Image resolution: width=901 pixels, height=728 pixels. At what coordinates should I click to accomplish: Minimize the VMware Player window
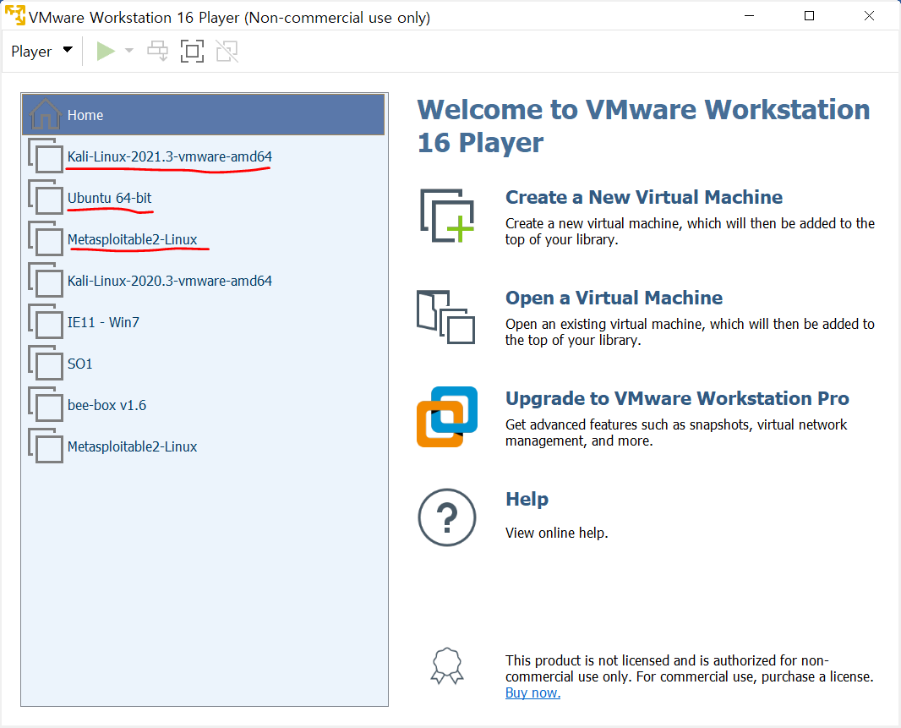pos(750,15)
